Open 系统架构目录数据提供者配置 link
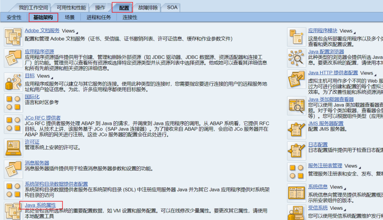383x220 pixels. click(x=56, y=184)
